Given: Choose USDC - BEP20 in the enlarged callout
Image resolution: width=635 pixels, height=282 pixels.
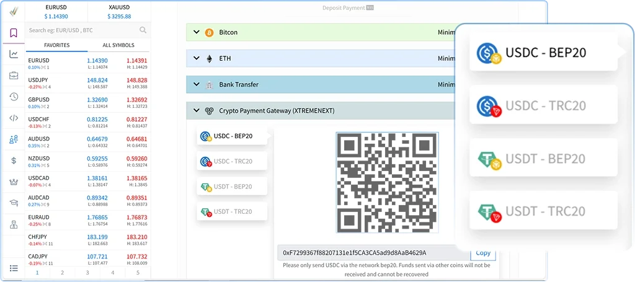Looking at the screenshot, I should coord(543,53).
